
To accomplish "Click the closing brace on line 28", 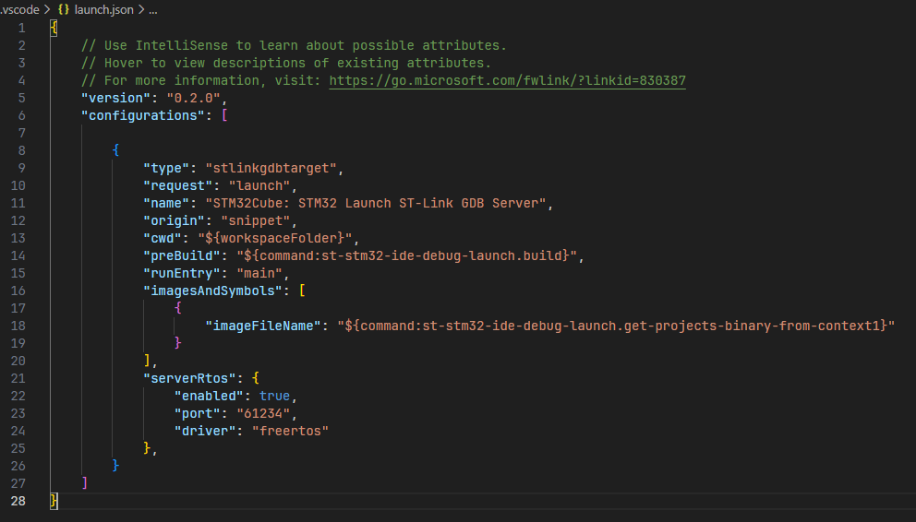I will coord(54,501).
